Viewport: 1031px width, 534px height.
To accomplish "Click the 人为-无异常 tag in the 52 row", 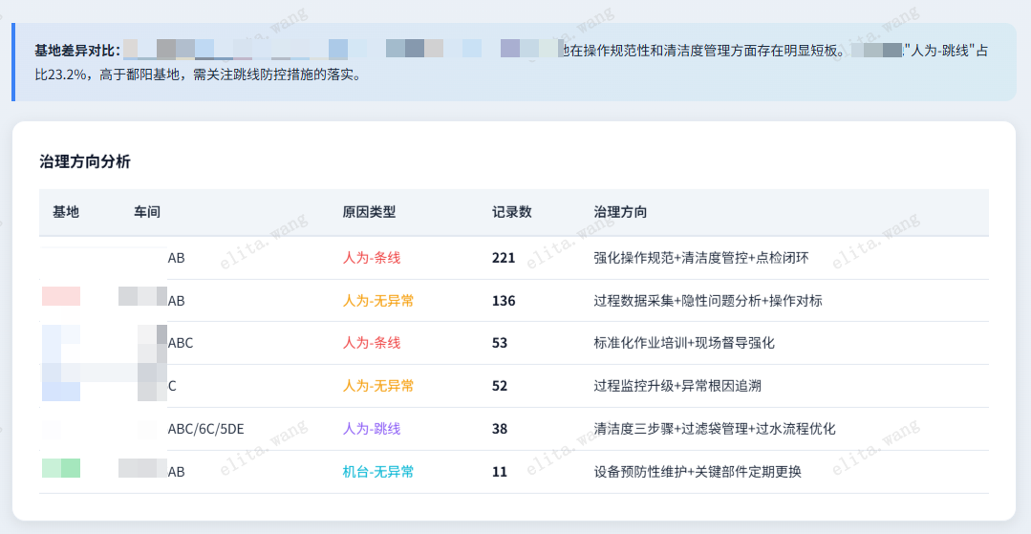I will tap(378, 386).
